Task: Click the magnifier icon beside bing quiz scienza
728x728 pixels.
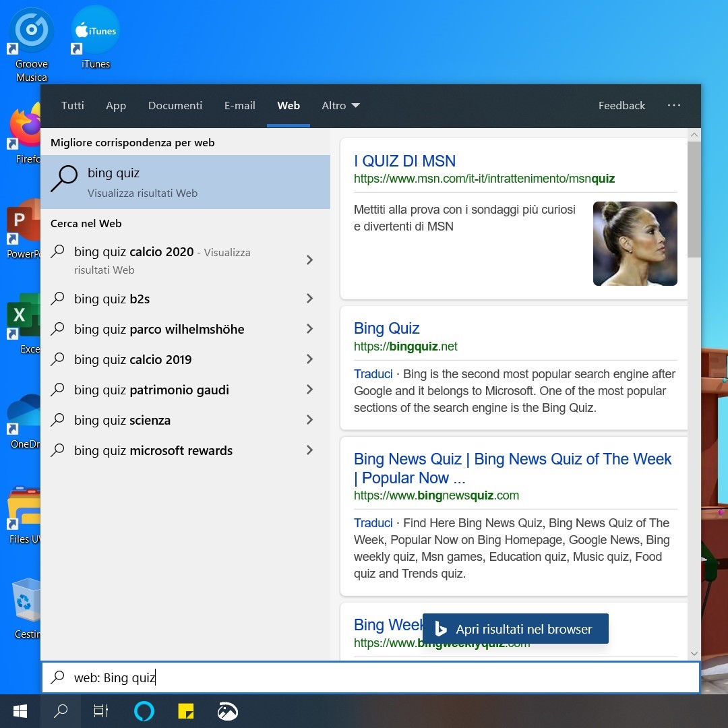Action: pos(57,420)
